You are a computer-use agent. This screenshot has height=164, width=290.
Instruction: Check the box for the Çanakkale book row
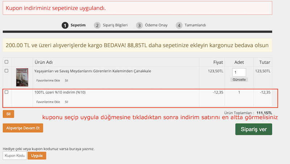[x=7, y=71]
